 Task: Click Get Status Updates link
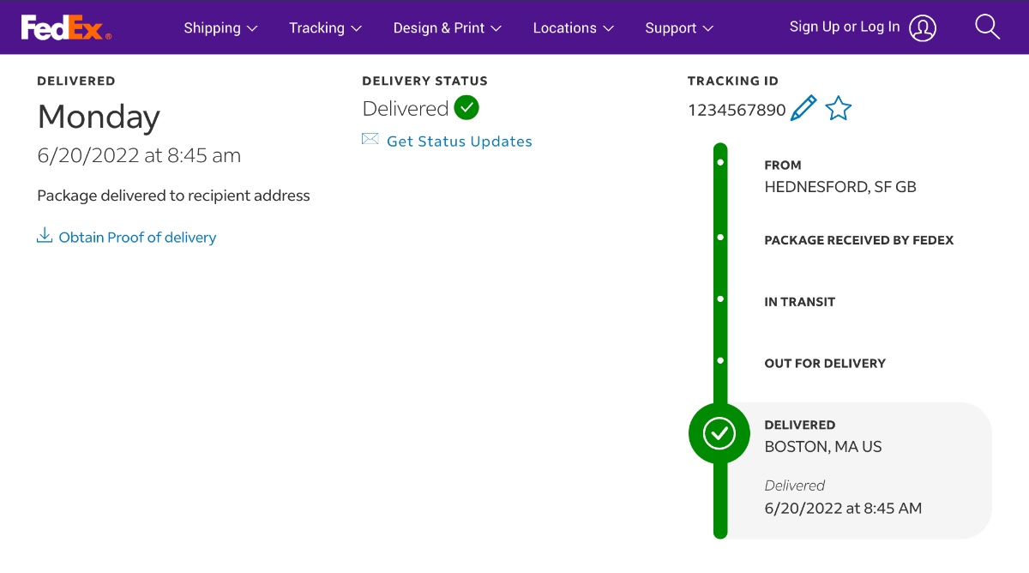[x=460, y=142]
